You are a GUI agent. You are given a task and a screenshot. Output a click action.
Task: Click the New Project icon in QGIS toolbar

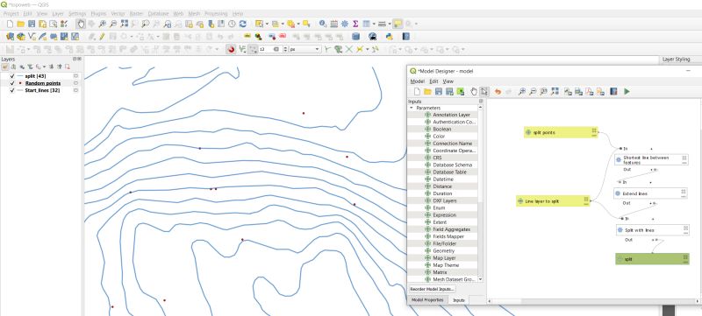point(10,25)
